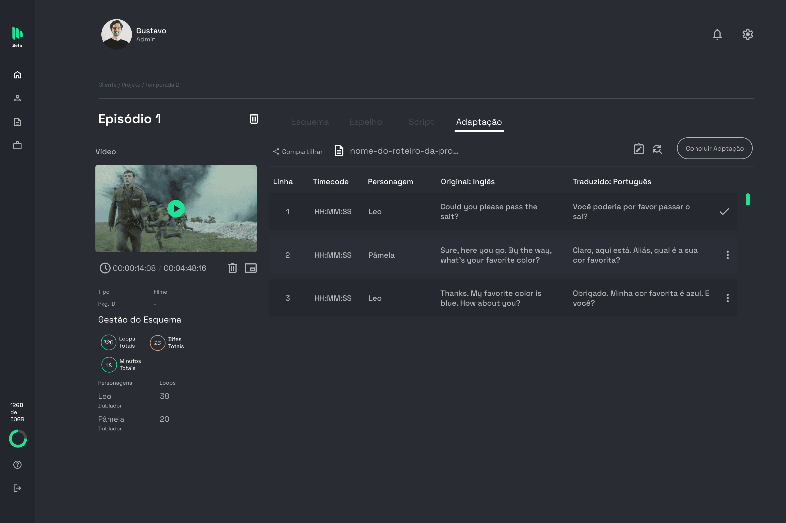The width and height of the screenshot is (786, 523).
Task: Open the users sidebar icon
Action: pos(17,98)
